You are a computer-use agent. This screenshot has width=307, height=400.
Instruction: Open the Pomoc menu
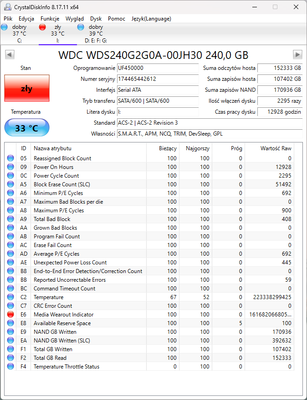coord(117,19)
